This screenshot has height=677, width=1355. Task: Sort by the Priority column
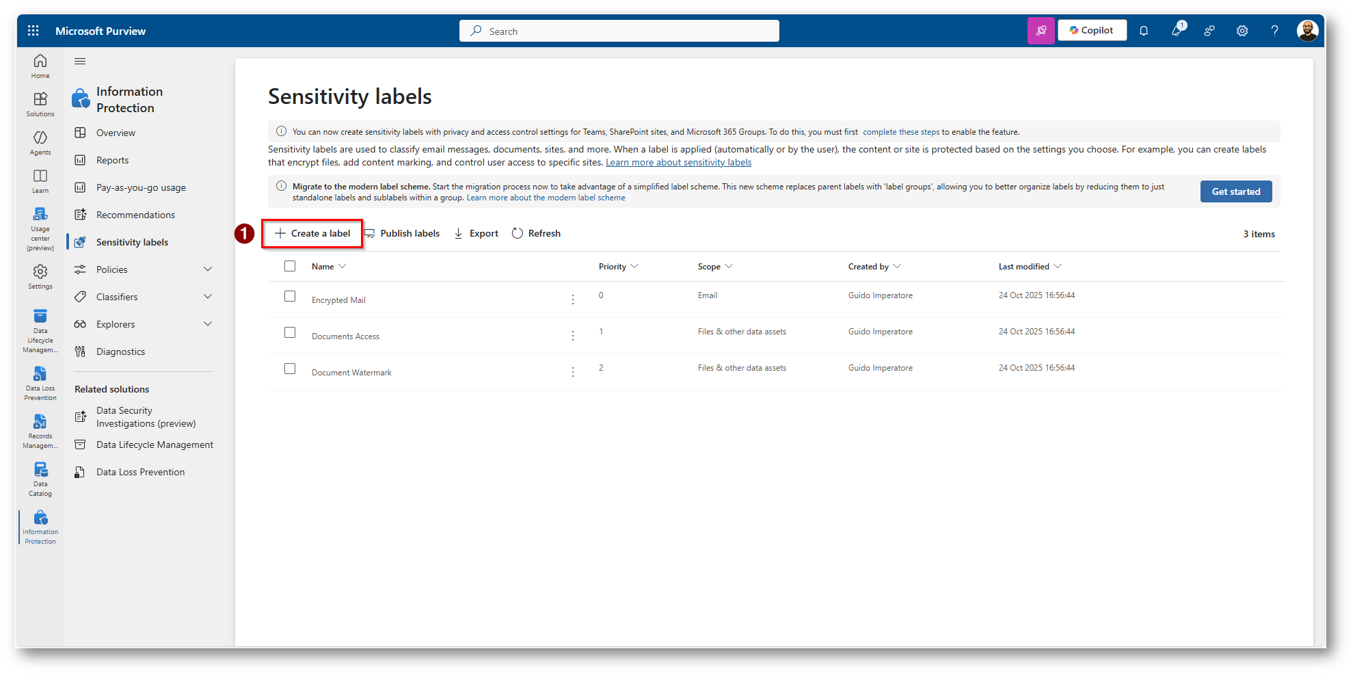618,267
